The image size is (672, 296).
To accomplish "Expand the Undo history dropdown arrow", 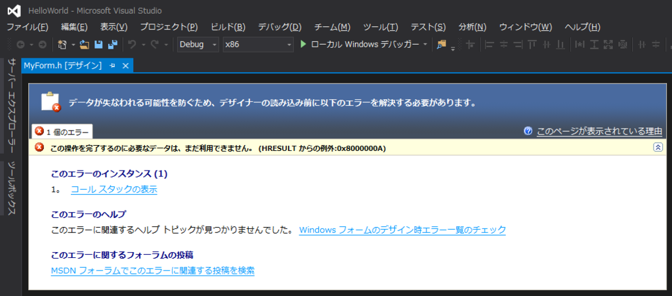I will (144, 44).
